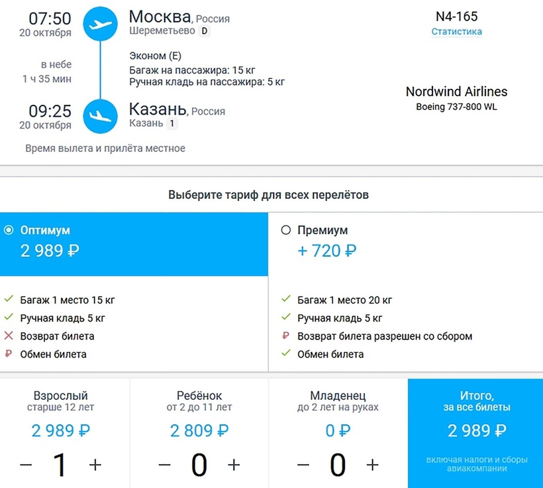Click the terminal 1 badge near Казань
This screenshot has width=543, height=488.
click(x=172, y=123)
